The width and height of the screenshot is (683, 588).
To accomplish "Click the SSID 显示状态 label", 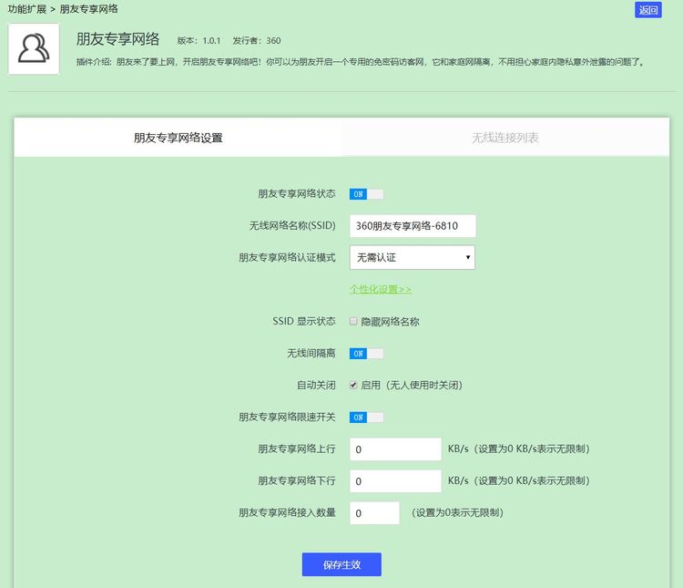I will tap(304, 322).
